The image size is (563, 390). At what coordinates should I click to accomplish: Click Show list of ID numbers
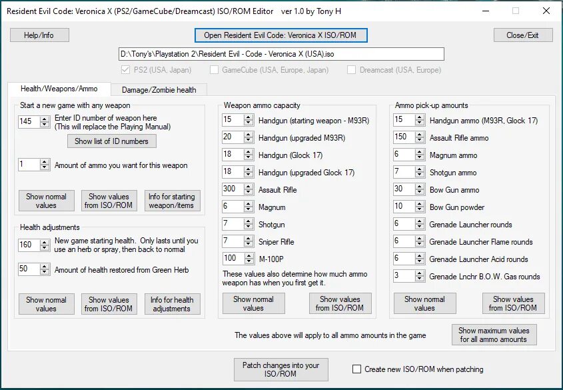pyautogui.click(x=112, y=141)
